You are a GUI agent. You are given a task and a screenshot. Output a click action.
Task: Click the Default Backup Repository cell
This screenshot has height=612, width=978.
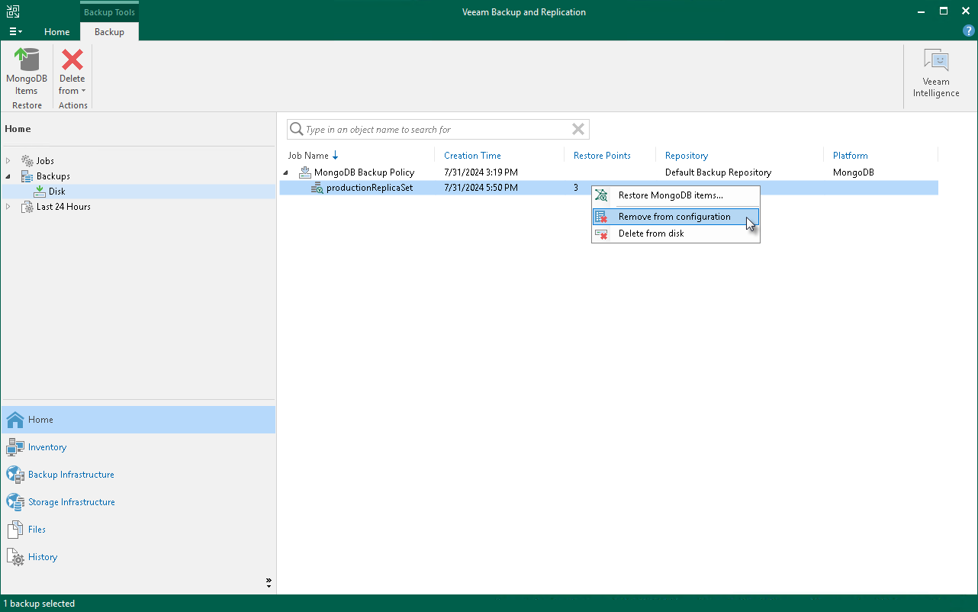pos(718,172)
